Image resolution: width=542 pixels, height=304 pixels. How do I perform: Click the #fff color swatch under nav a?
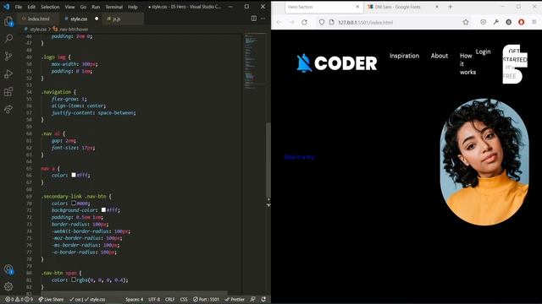click(74, 175)
